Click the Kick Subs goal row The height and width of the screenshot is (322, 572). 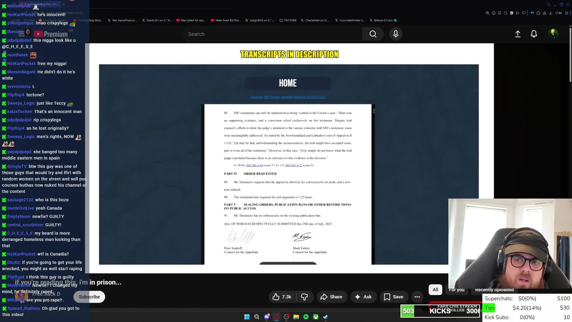[x=527, y=317]
